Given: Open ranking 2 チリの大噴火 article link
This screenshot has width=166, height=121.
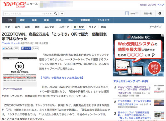Looking at the screenshot, I should pyautogui.click(x=134, y=103).
